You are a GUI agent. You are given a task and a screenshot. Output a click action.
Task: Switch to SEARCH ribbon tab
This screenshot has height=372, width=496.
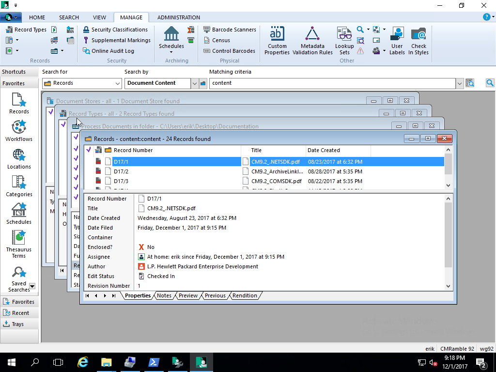click(69, 17)
